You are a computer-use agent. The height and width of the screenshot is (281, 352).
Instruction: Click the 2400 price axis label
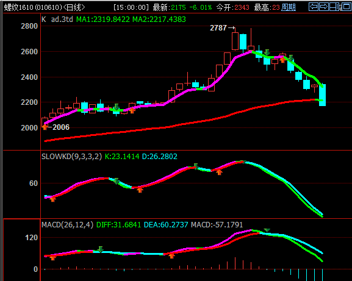29,77
